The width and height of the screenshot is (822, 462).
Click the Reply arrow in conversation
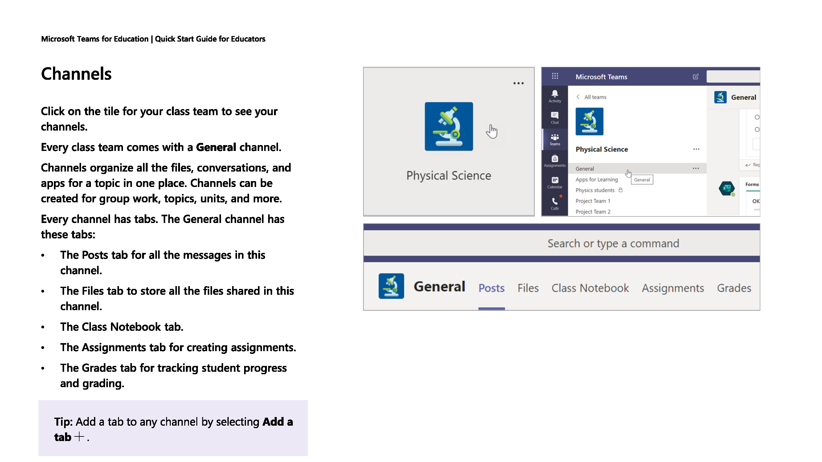tap(748, 165)
